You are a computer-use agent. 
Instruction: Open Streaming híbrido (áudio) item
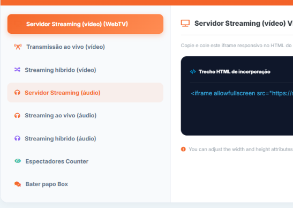(x=85, y=138)
